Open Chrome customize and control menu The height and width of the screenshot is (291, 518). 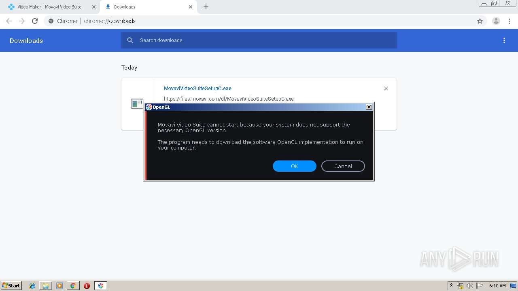point(509,21)
